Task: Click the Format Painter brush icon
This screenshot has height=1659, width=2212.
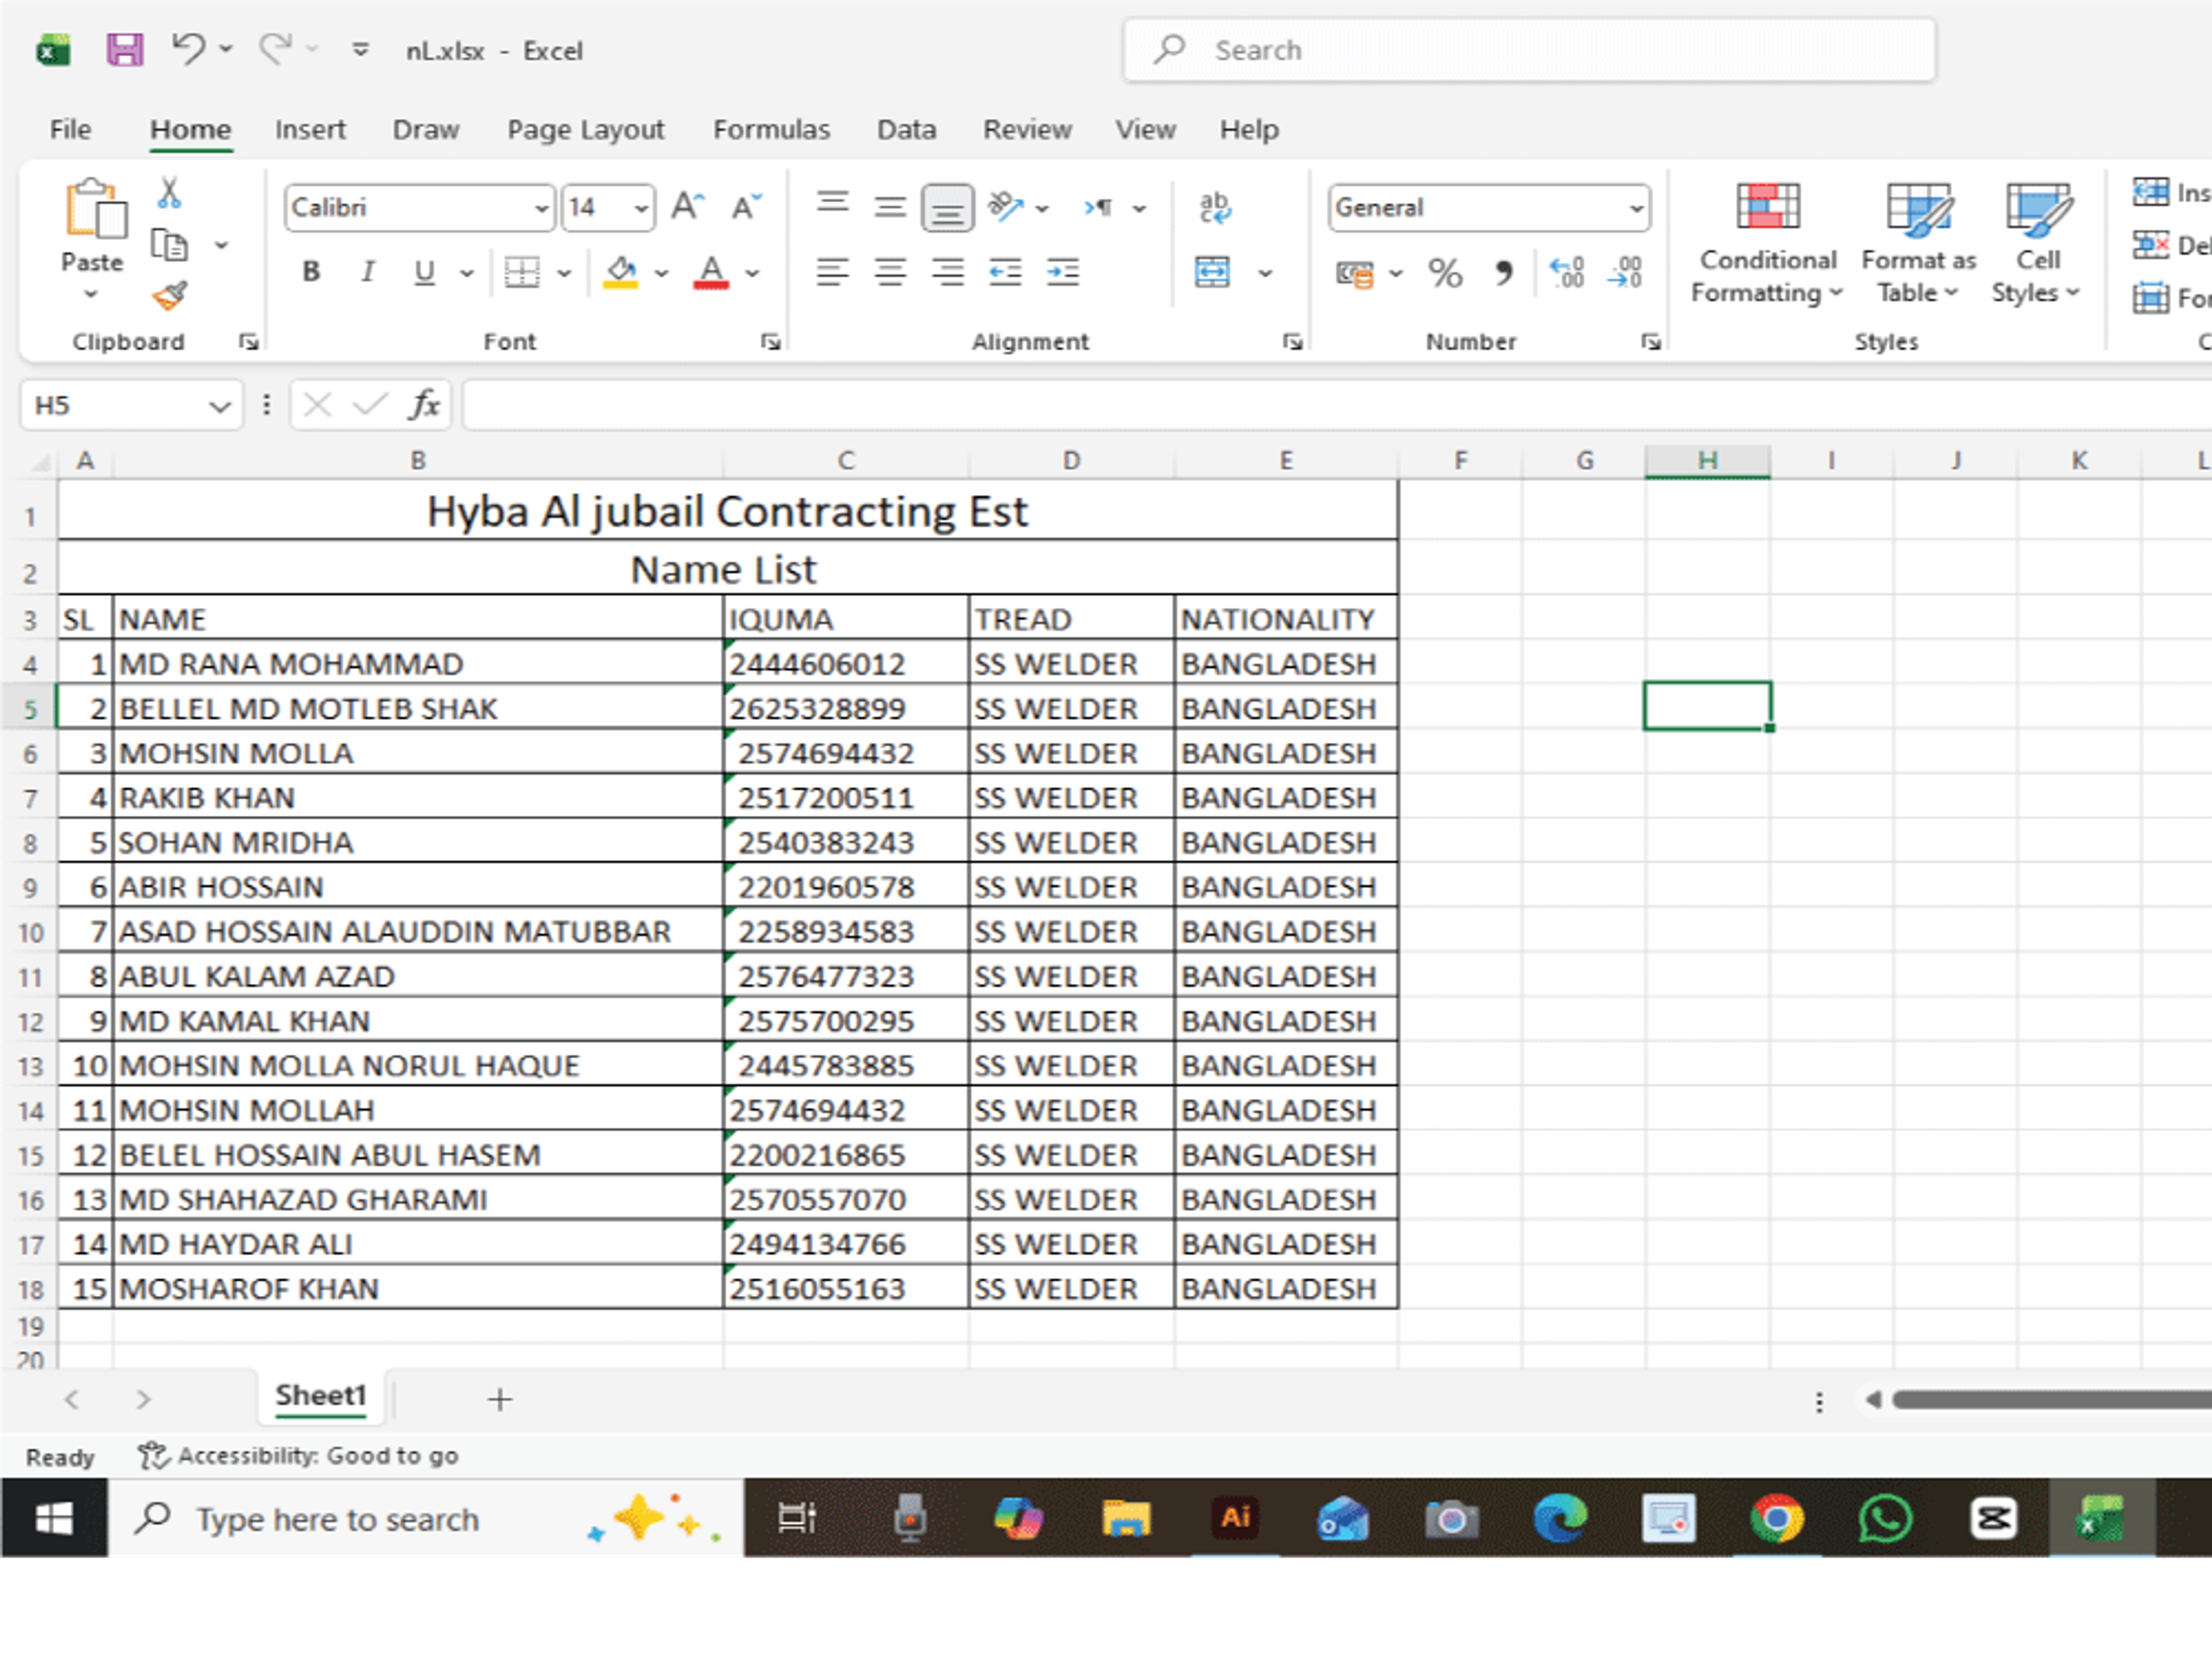Action: (x=170, y=296)
